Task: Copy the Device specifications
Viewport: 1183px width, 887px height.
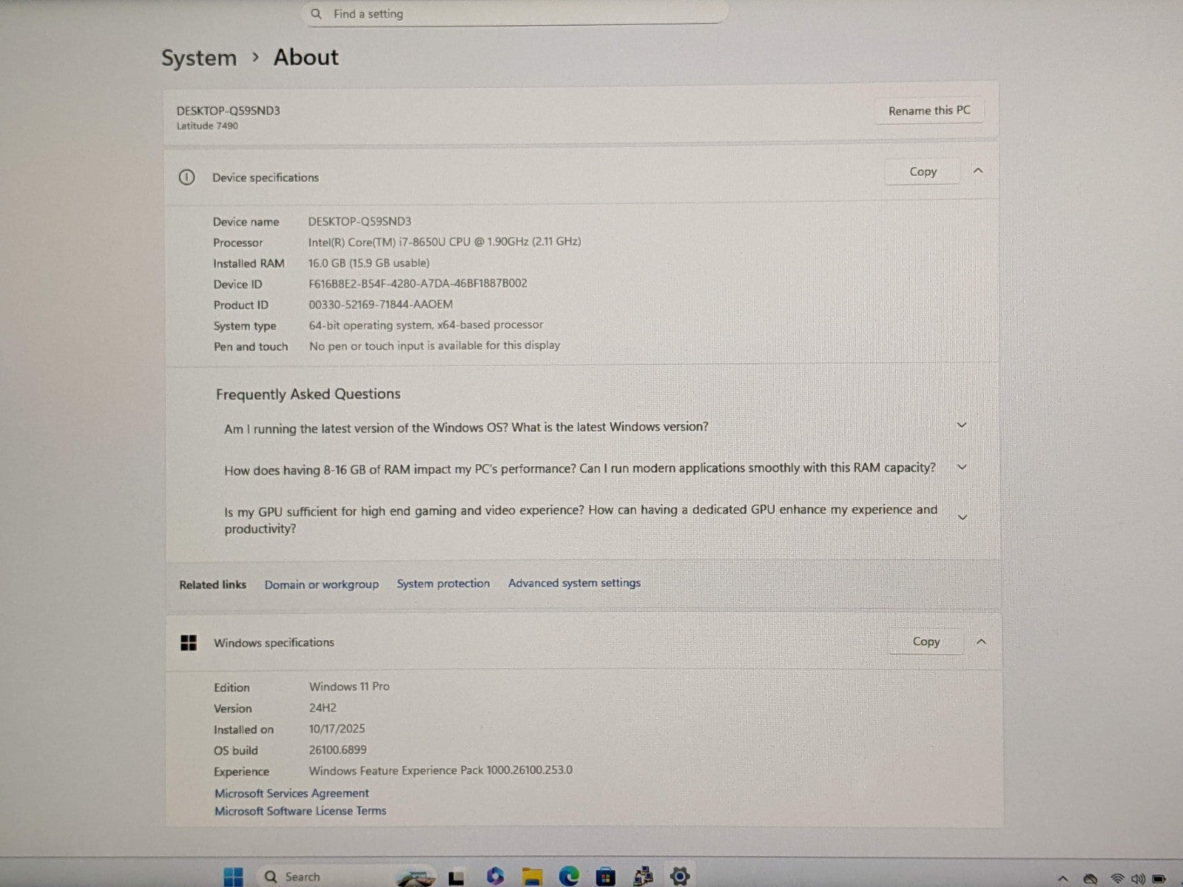Action: click(x=923, y=171)
